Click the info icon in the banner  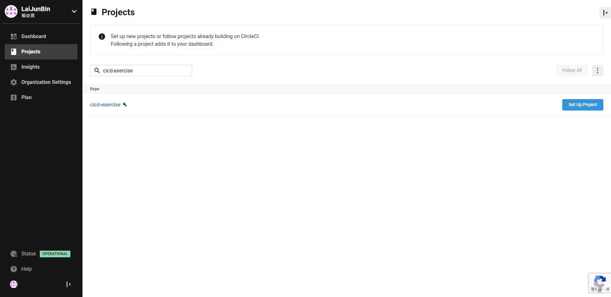pos(102,37)
